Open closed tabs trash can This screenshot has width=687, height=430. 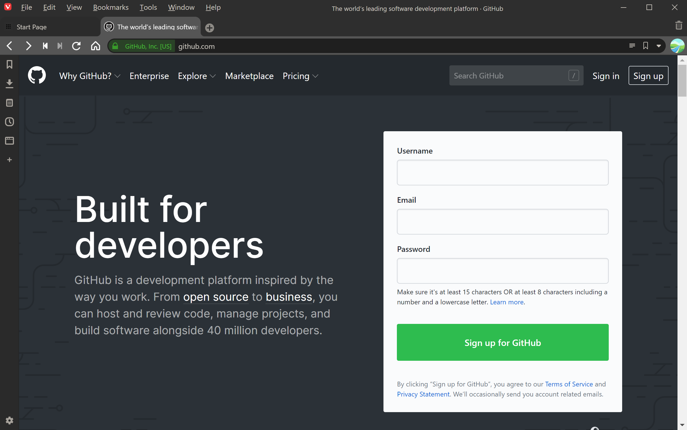click(x=678, y=25)
